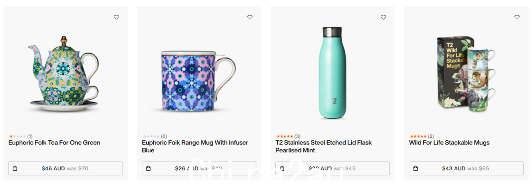The image size is (532, 188).
Task: Open Wild For Life Stackable Mugs title link
Action: pyautogui.click(x=449, y=143)
